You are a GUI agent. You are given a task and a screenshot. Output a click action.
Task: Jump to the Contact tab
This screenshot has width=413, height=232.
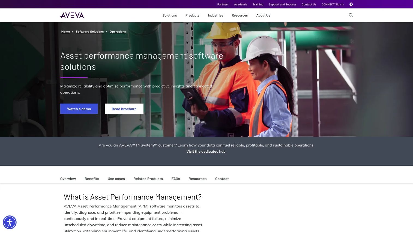[222, 179]
